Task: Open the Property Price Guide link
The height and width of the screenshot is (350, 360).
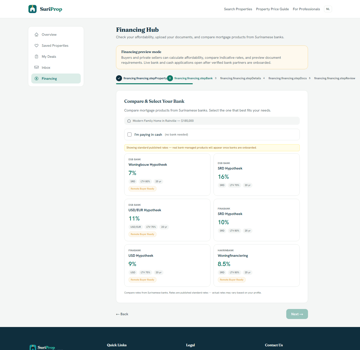Action: [272, 9]
